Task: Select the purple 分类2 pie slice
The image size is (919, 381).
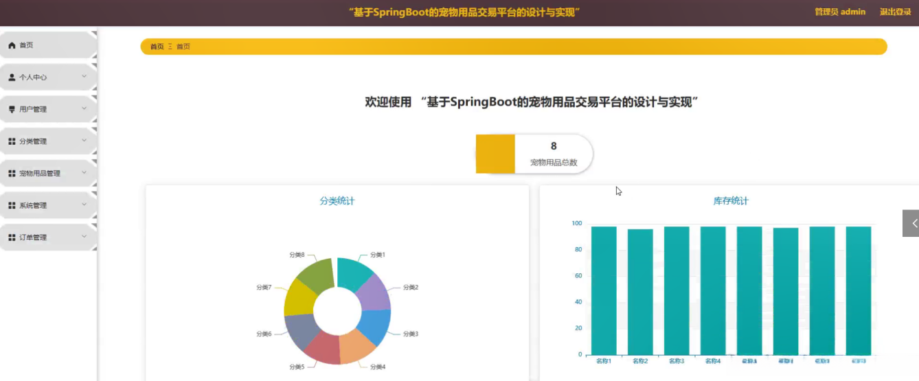Action: [375, 292]
